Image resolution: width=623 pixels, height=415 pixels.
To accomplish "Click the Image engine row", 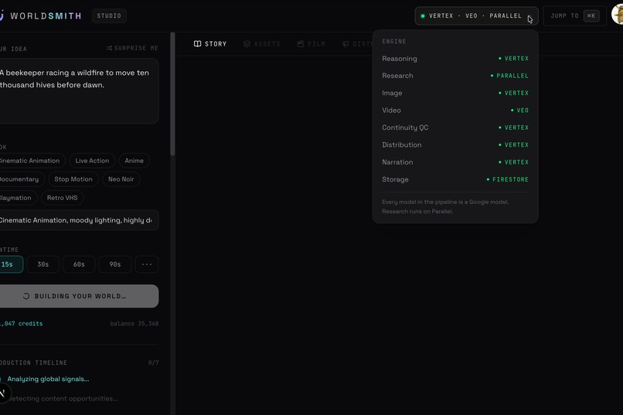I will pos(455,93).
